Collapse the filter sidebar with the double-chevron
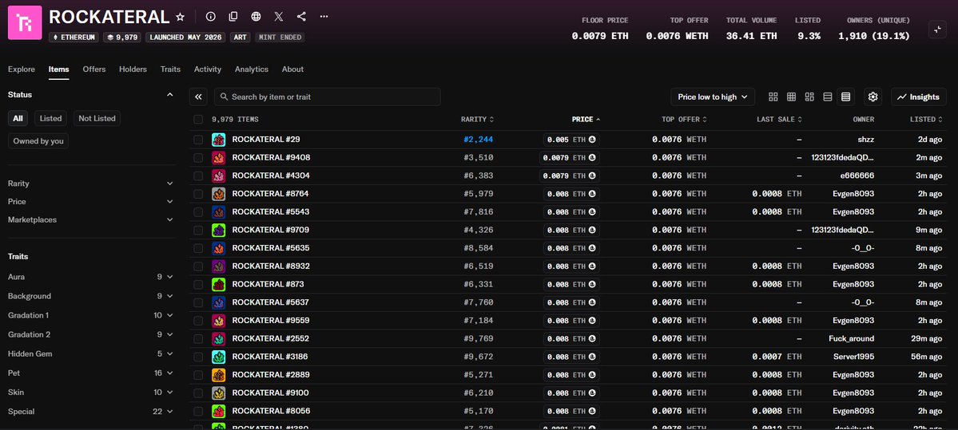 click(x=198, y=97)
